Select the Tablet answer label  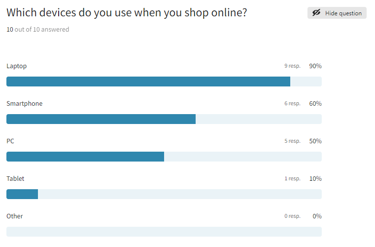point(15,179)
